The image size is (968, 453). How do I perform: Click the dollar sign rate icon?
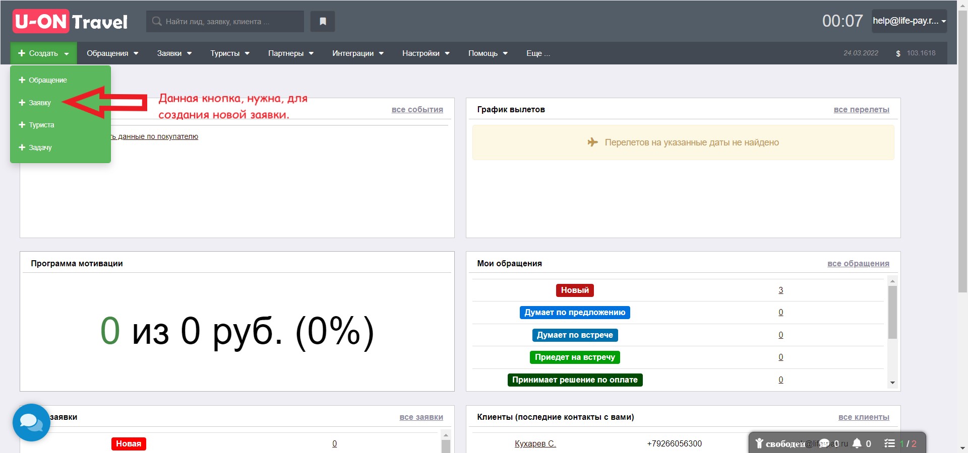click(898, 53)
